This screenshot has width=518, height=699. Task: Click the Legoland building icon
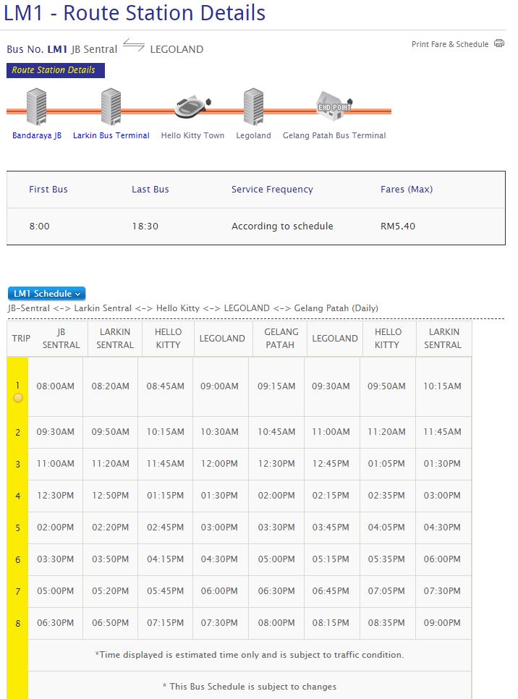(253, 107)
